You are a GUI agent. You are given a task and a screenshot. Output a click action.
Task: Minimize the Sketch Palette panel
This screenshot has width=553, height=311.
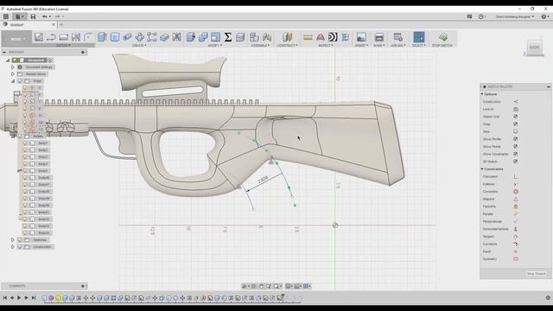point(549,86)
